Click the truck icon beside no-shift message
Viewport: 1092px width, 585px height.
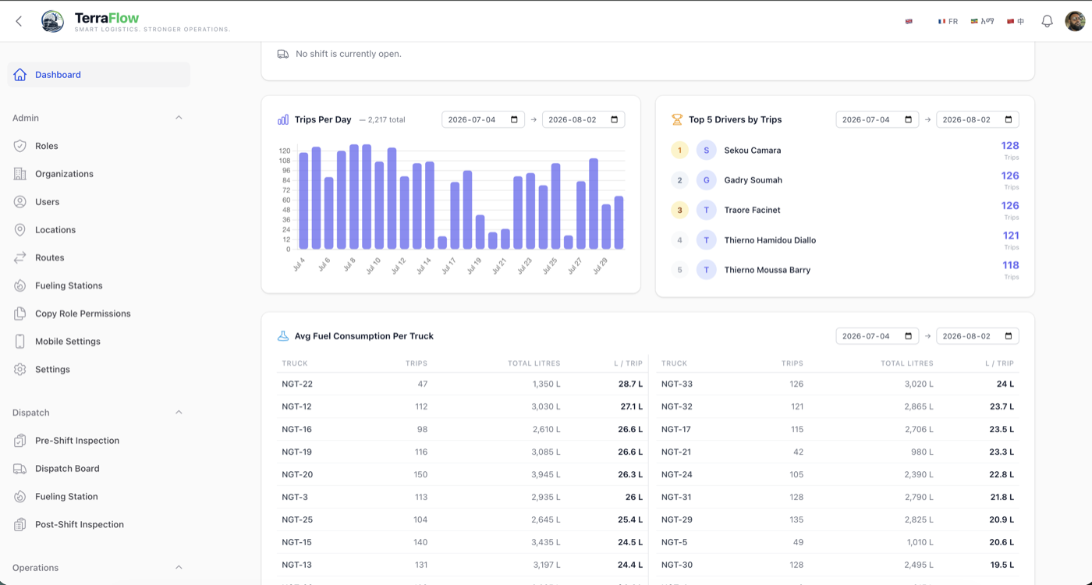tap(283, 54)
